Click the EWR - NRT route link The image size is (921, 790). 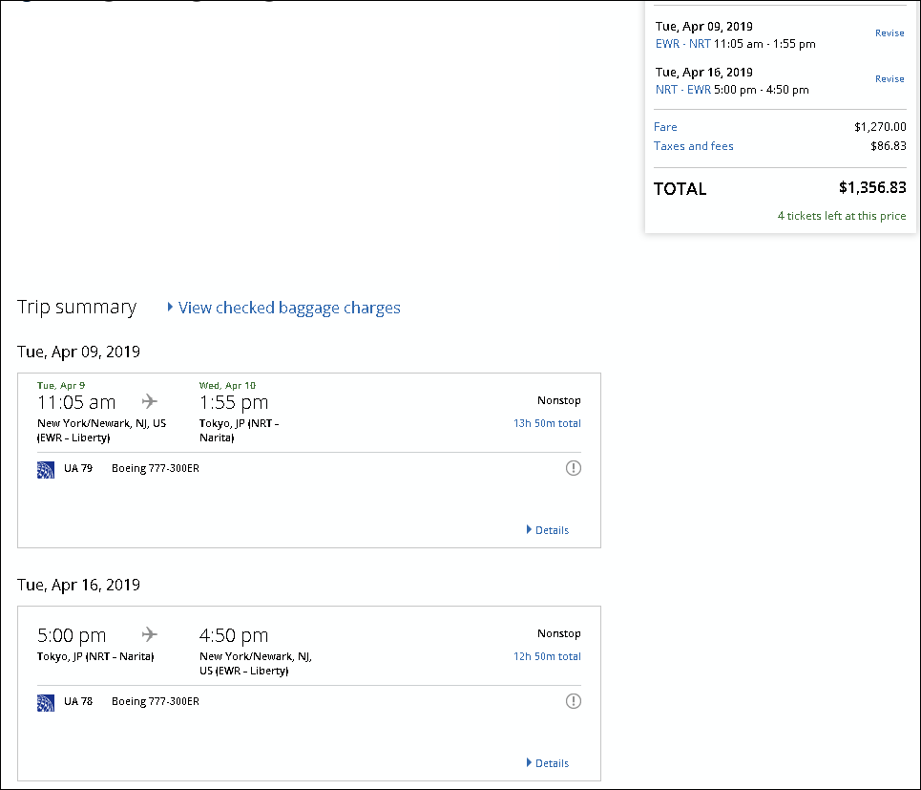(x=682, y=44)
